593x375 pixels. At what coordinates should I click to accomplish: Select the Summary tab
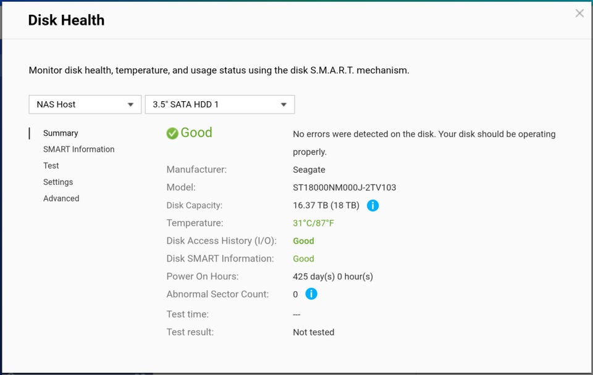pyautogui.click(x=61, y=133)
